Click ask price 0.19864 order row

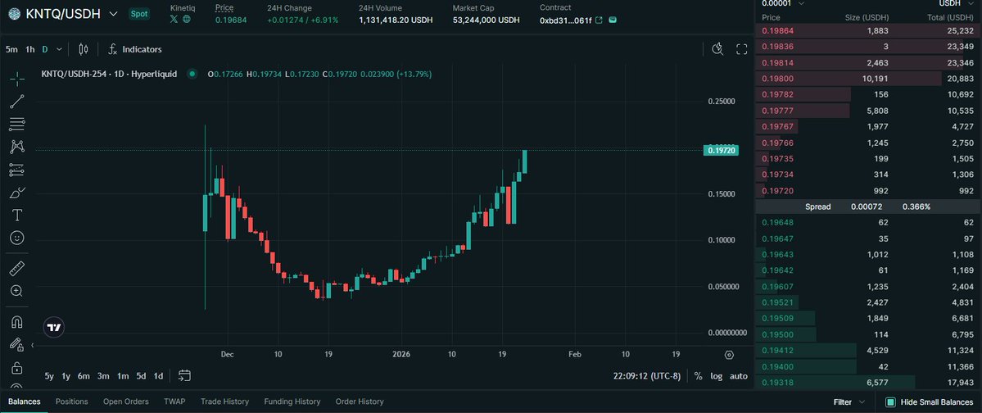pyautogui.click(x=868, y=30)
